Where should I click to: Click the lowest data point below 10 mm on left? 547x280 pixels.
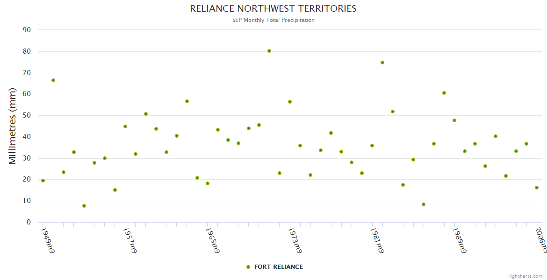click(x=84, y=206)
